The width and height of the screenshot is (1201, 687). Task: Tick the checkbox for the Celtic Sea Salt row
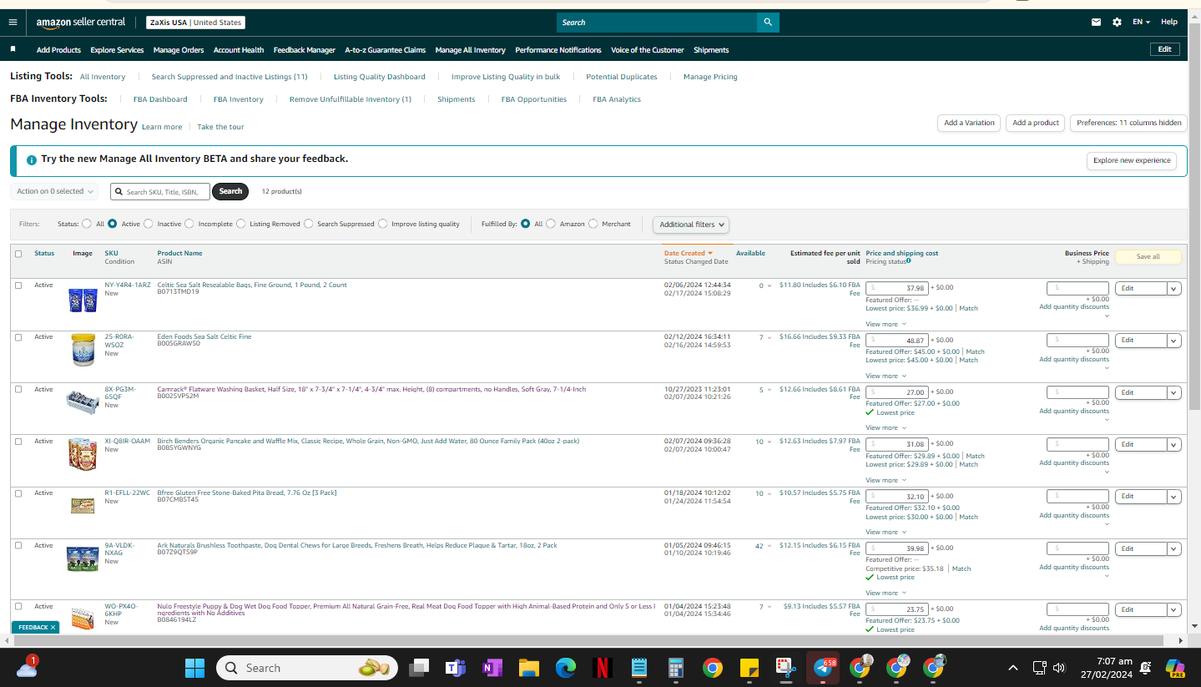tap(18, 285)
